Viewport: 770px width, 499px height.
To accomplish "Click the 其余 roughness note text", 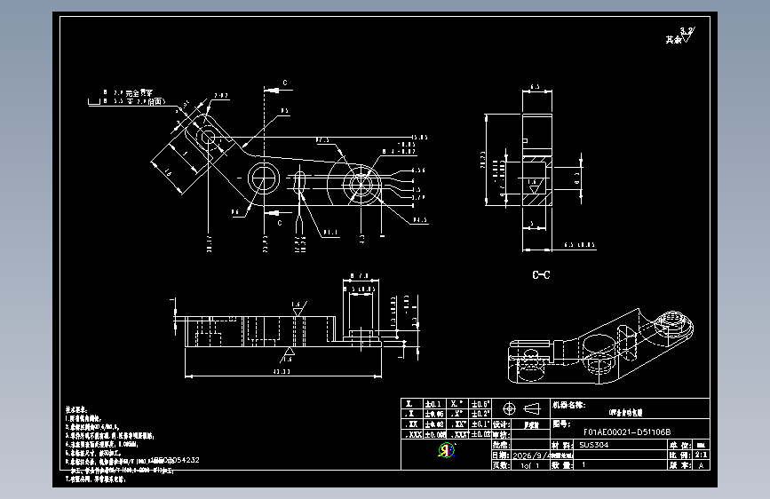I will click(673, 39).
